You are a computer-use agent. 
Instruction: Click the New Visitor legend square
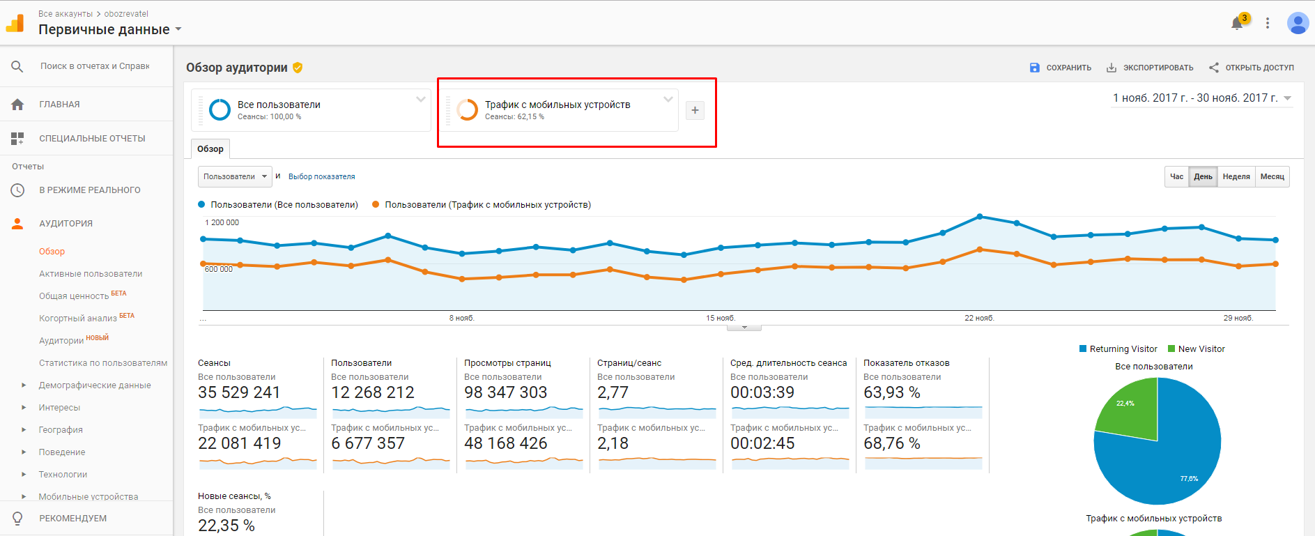pyautogui.click(x=1171, y=349)
